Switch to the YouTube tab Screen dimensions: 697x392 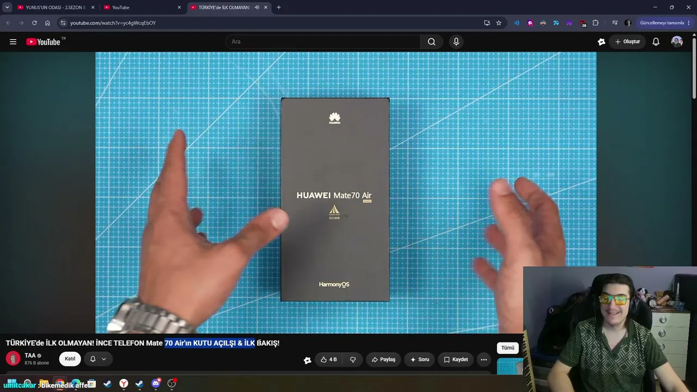click(143, 8)
